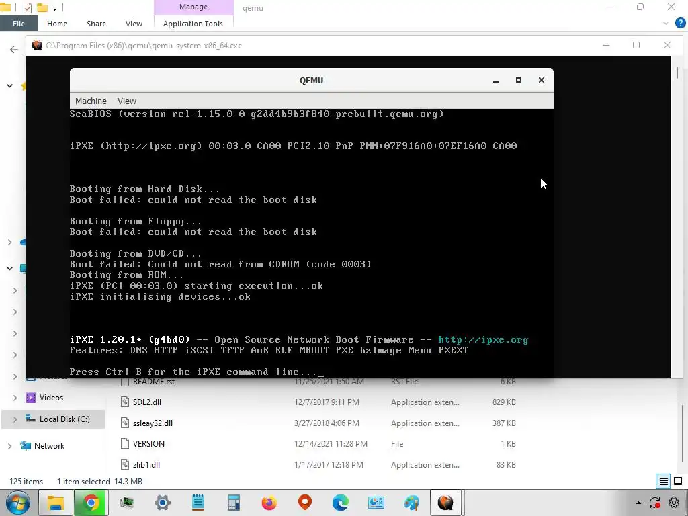The image size is (688, 516).
Task: Collapse the ribbon using the chevron
Action: tap(666, 24)
